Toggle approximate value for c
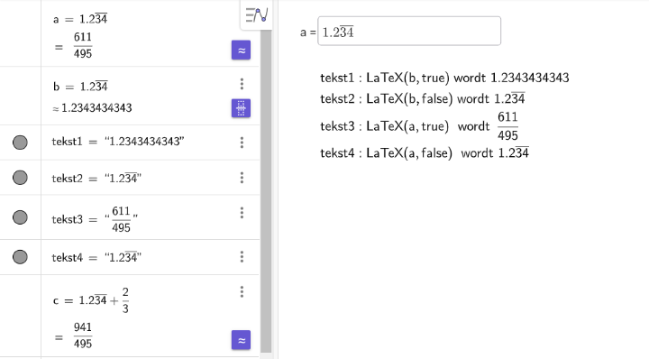Image resolution: width=649 pixels, height=359 pixels. pos(241,340)
